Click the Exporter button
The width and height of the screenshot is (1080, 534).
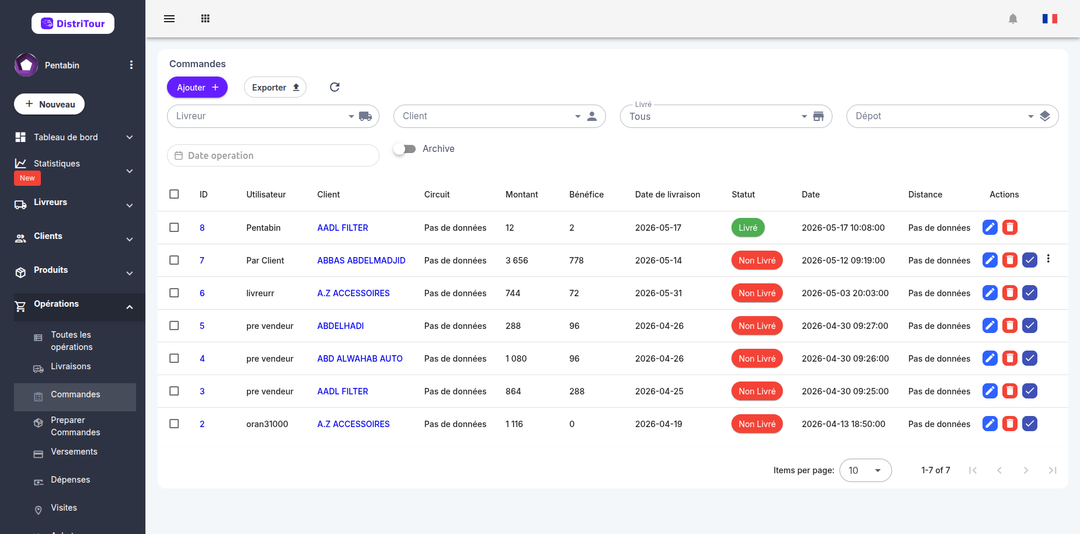click(x=275, y=87)
